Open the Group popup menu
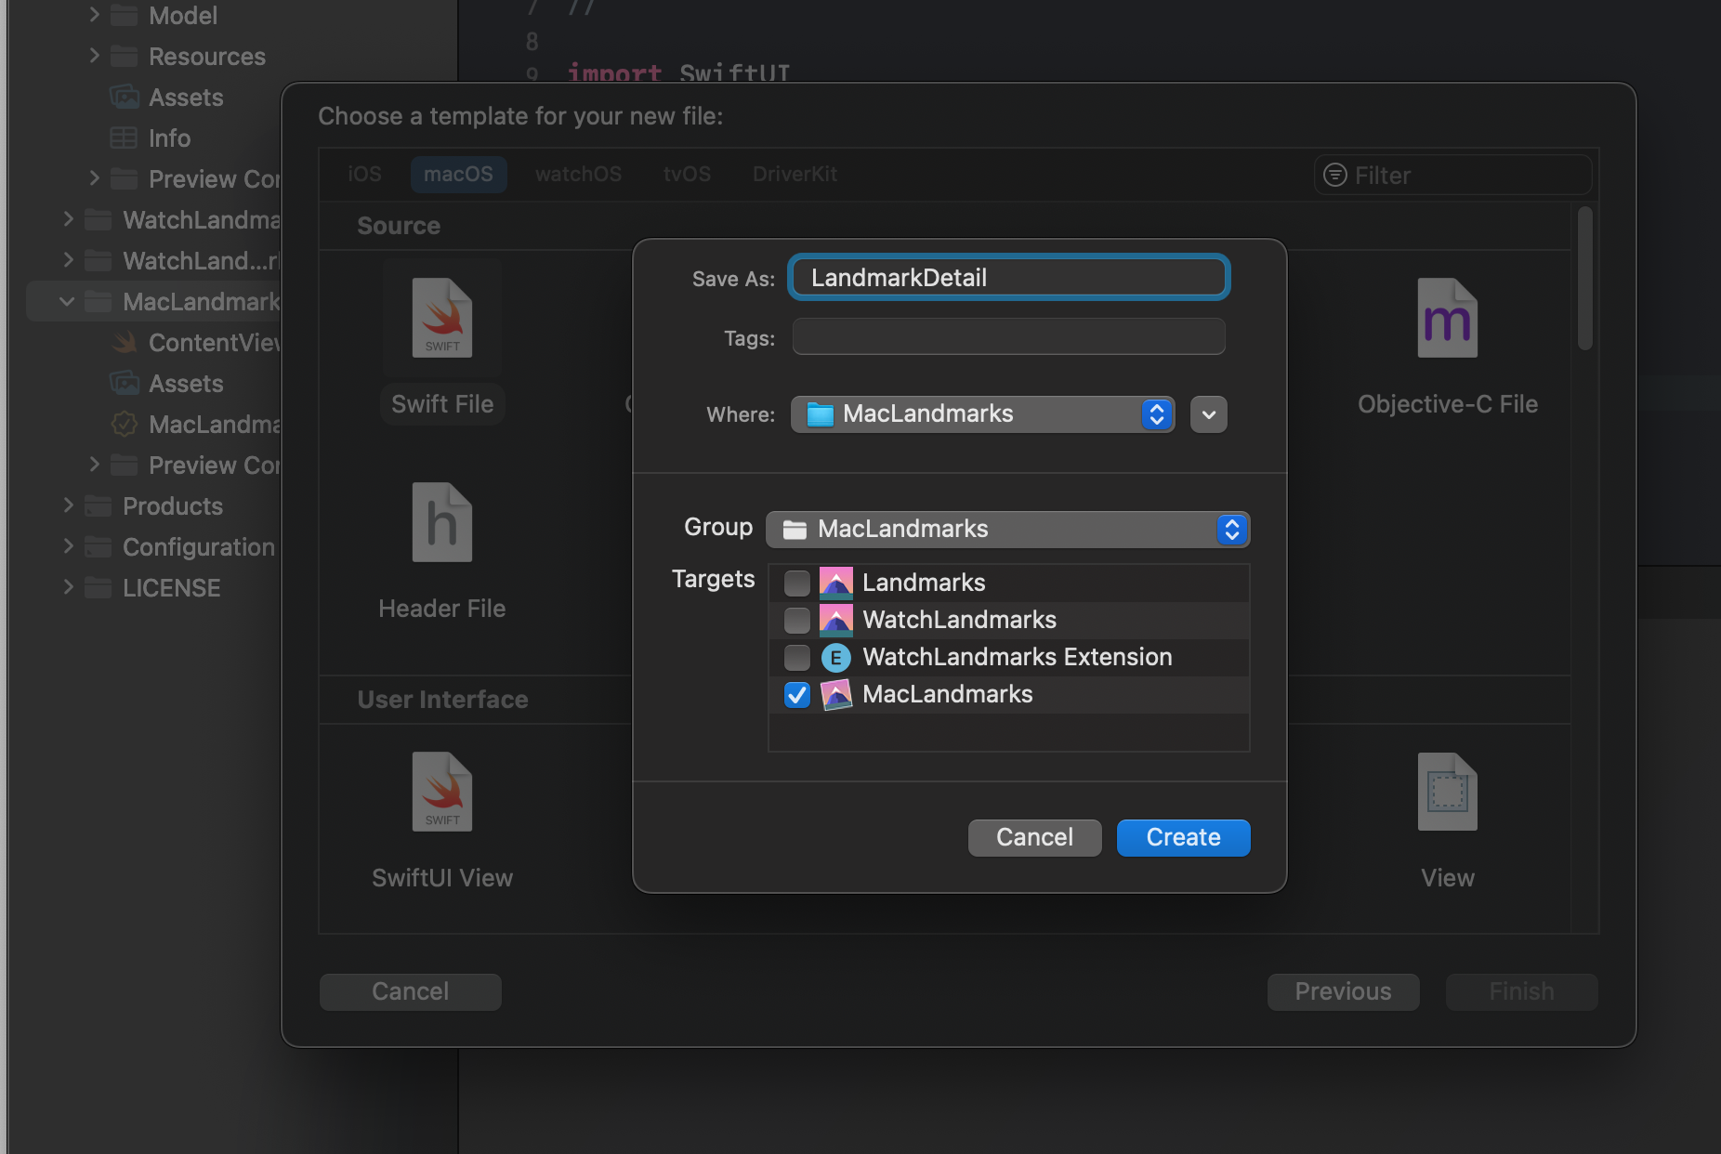This screenshot has height=1154, width=1721. 1007,530
